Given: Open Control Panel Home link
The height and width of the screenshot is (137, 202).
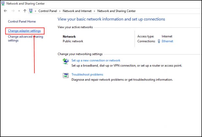Looking at the screenshot, I should [22, 22].
